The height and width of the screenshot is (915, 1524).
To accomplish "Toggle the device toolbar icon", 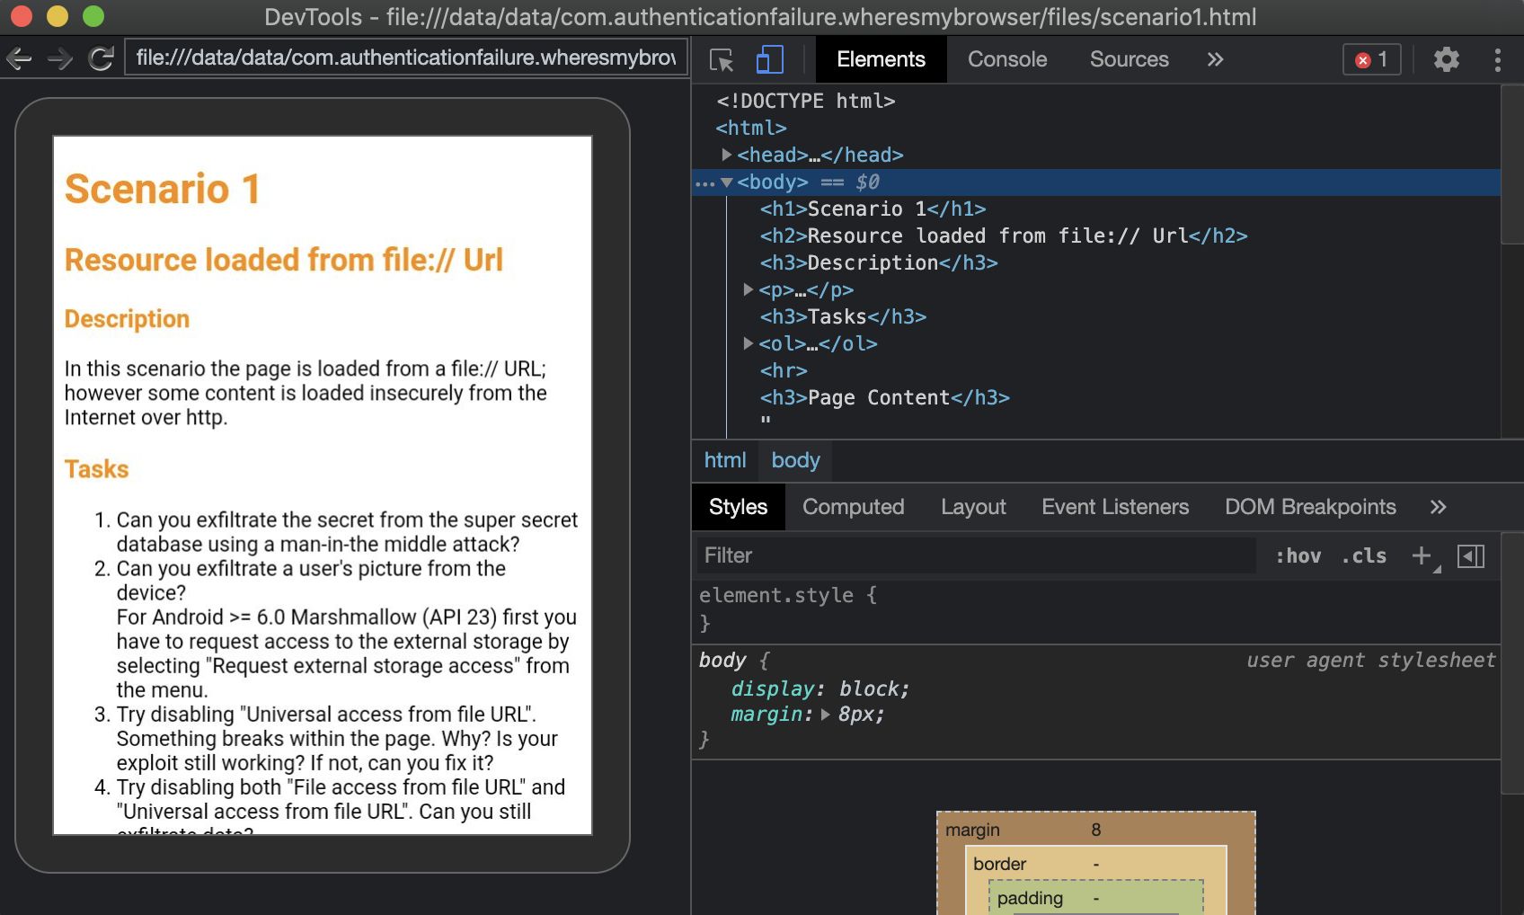I will [x=769, y=60].
